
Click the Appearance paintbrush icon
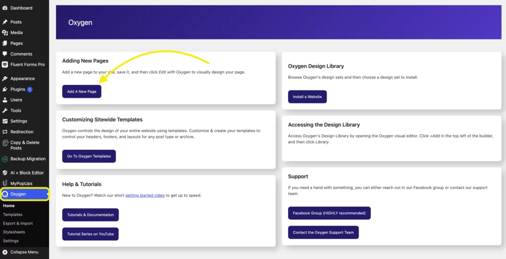[x=5, y=79]
